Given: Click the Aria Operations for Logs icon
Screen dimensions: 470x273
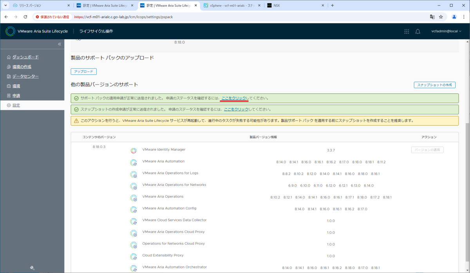Looking at the screenshot, I should [x=134, y=174].
